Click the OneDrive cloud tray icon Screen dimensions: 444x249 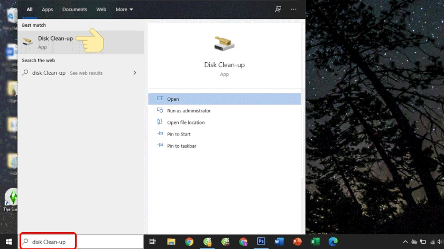pos(414,242)
